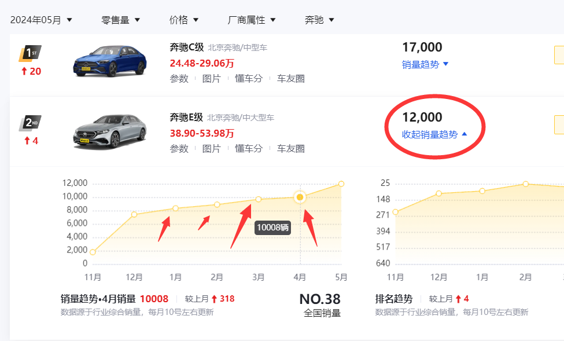
Task: Open 参数 for 奔驰C级
Action: pos(179,79)
